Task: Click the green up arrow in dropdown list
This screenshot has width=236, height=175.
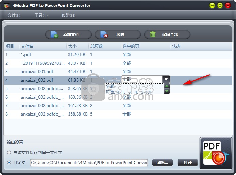Action: 167,86
